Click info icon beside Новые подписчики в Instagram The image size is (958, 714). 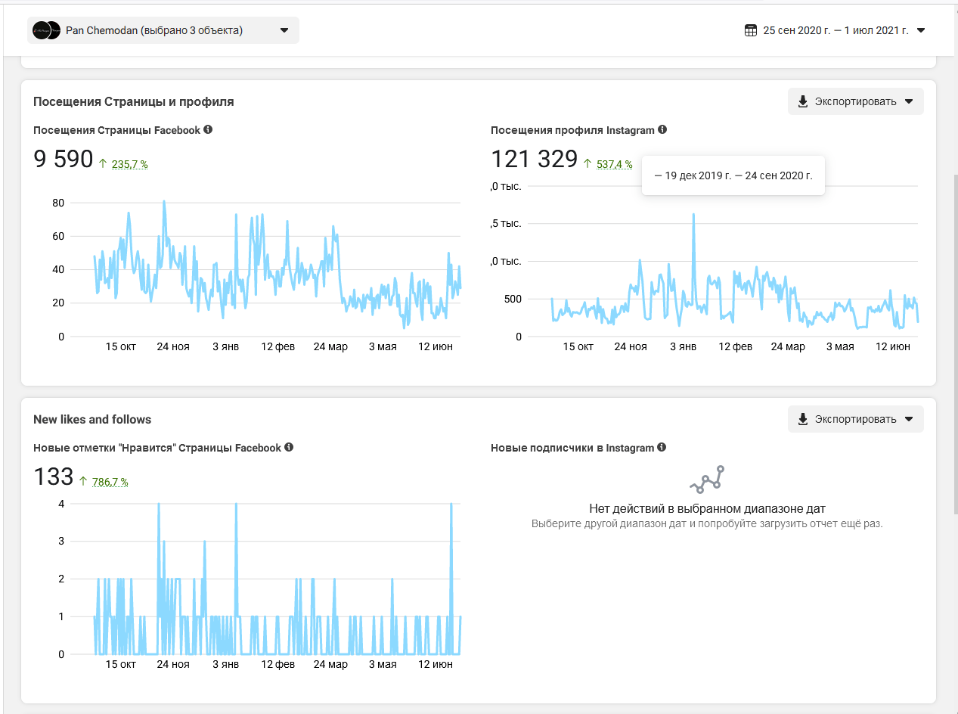(x=662, y=447)
